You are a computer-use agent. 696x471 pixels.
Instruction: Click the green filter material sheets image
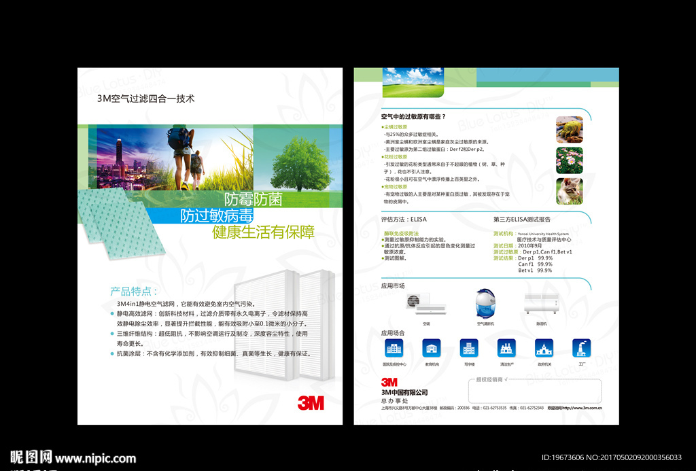[x=121, y=223]
